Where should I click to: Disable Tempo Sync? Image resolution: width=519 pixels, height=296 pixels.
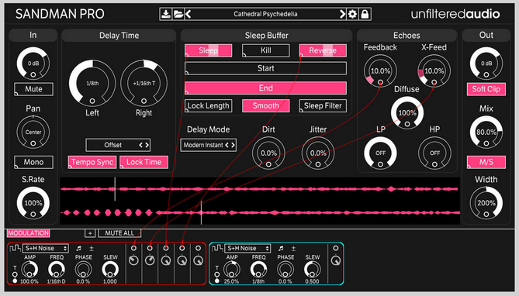point(92,163)
